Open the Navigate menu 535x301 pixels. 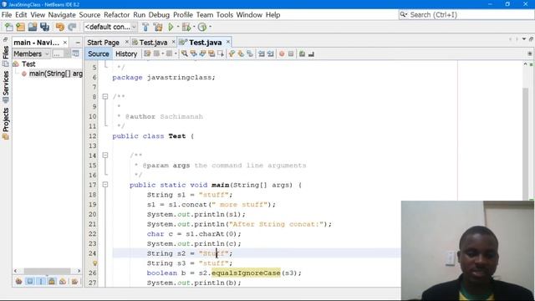[62, 15]
